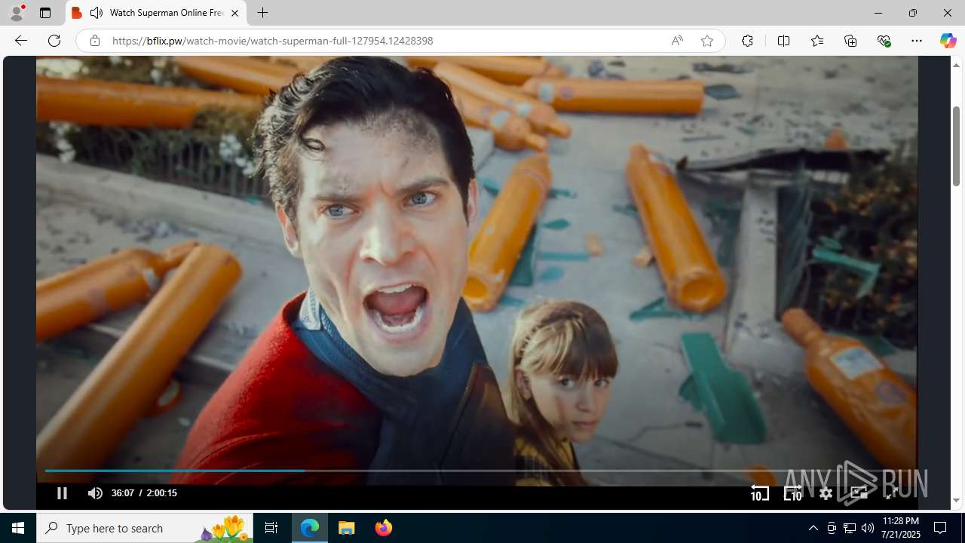Open tab actions menu
This screenshot has height=543, width=965.
tap(45, 13)
